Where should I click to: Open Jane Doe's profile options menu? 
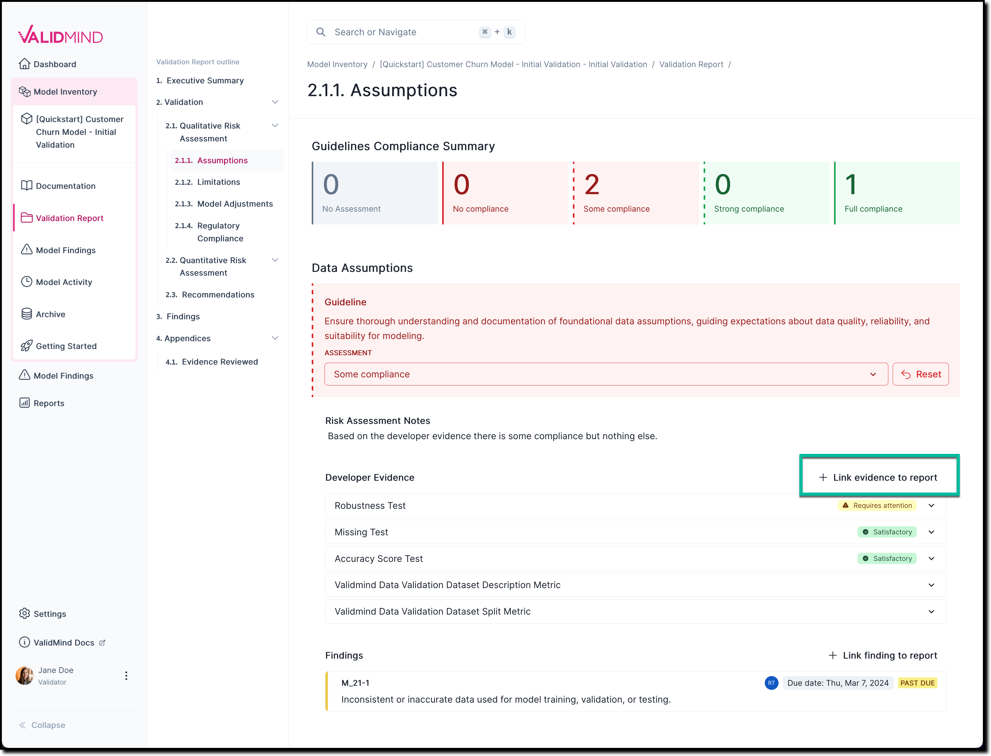coord(126,675)
